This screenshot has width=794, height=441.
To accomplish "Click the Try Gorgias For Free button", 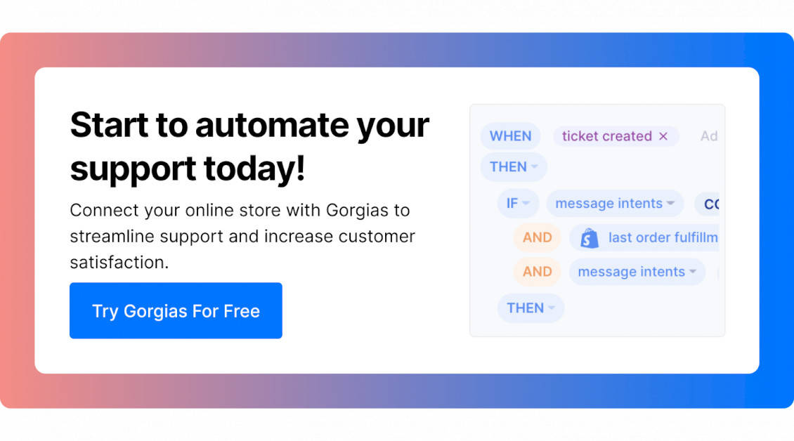I will coord(175,310).
